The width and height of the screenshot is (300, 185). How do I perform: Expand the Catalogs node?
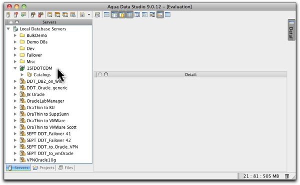tap(22, 75)
